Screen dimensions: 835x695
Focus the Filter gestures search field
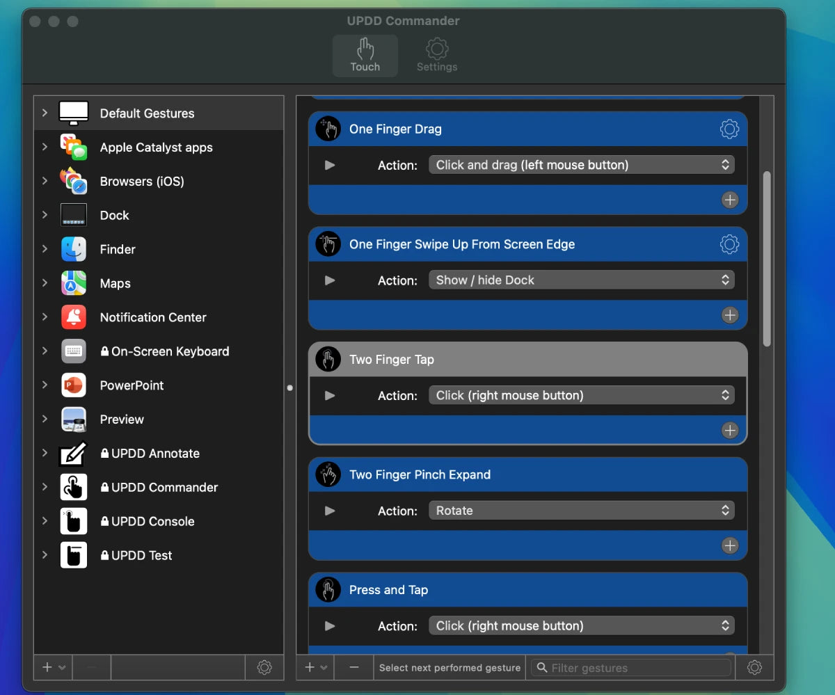632,668
